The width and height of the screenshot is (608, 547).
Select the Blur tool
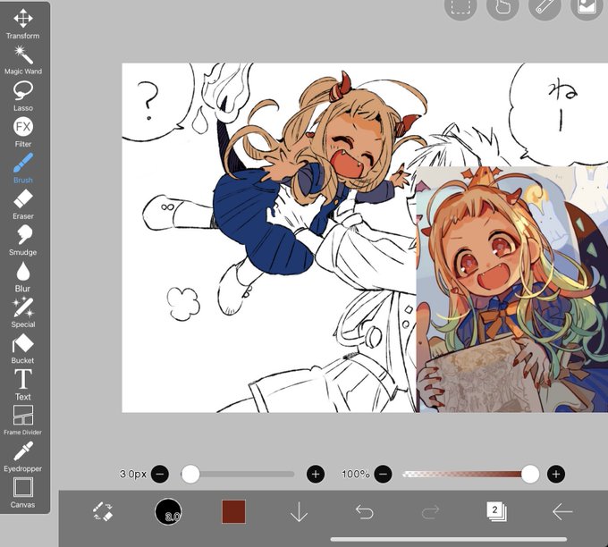23,276
